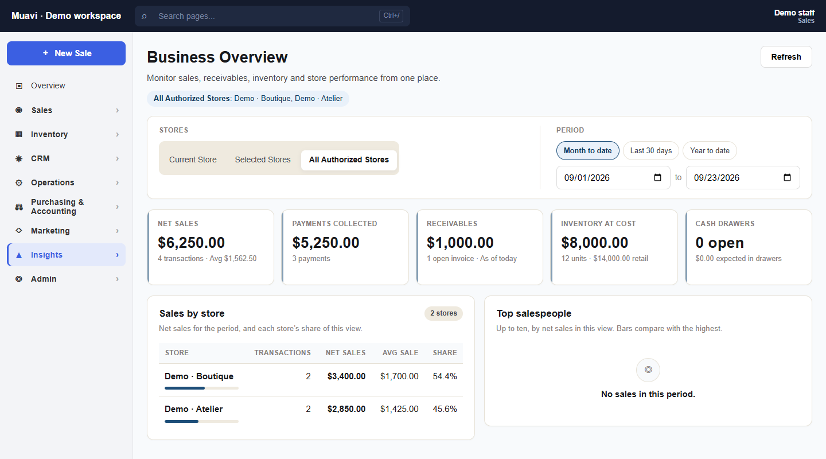
Task: Click Demo Atelier share progress bar
Action: click(x=201, y=422)
